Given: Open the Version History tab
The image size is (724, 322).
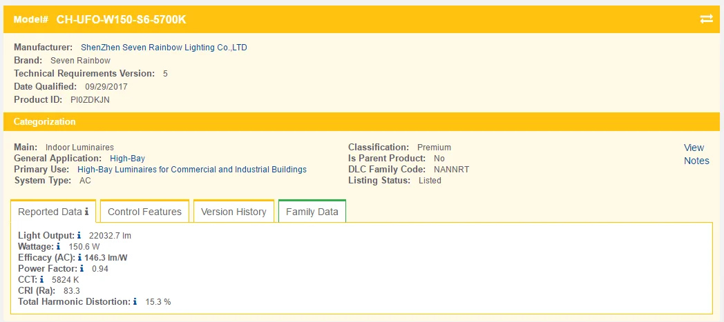Looking at the screenshot, I should [x=234, y=212].
